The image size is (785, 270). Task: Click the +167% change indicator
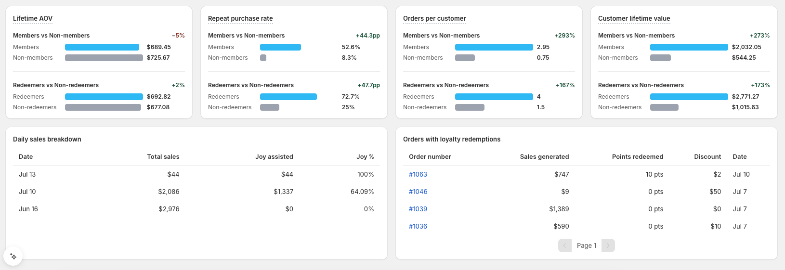(x=565, y=85)
